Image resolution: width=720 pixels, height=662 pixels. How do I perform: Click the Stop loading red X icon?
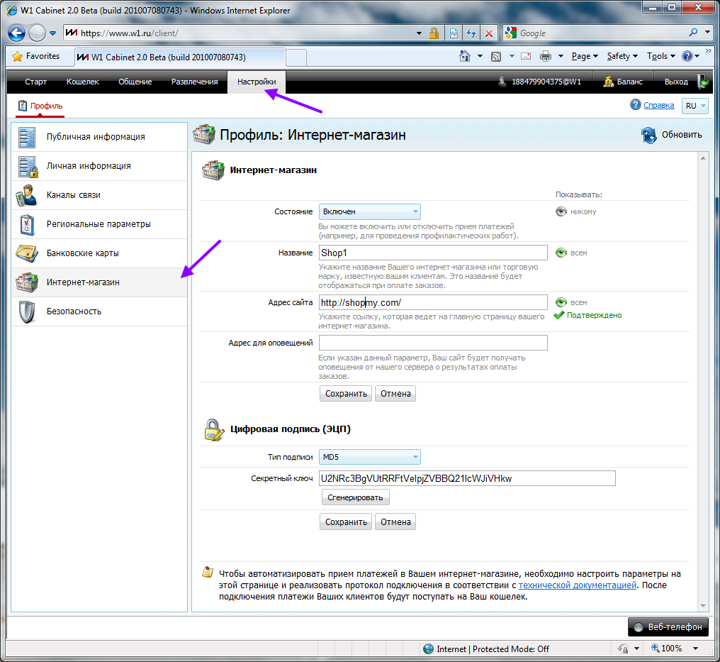point(489,33)
